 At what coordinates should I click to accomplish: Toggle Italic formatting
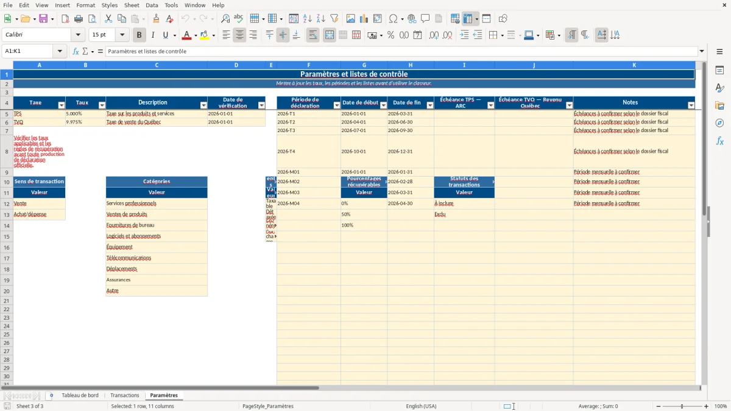152,35
